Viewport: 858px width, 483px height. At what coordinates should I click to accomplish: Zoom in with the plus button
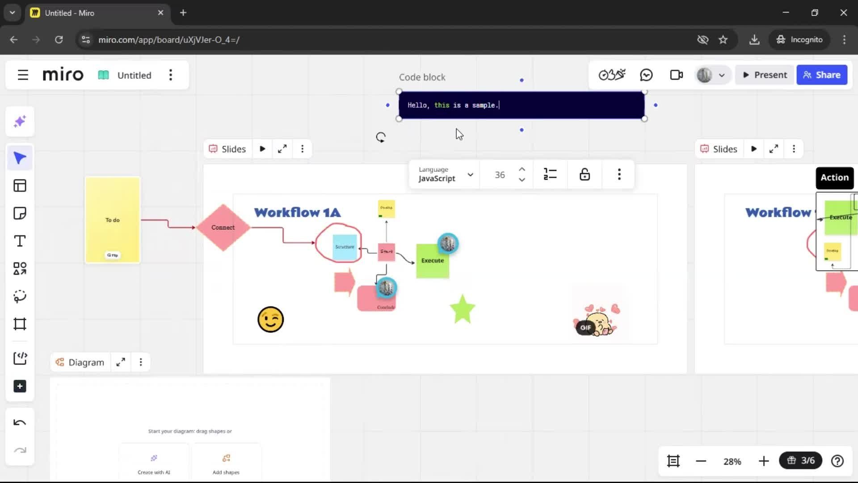[x=764, y=461]
